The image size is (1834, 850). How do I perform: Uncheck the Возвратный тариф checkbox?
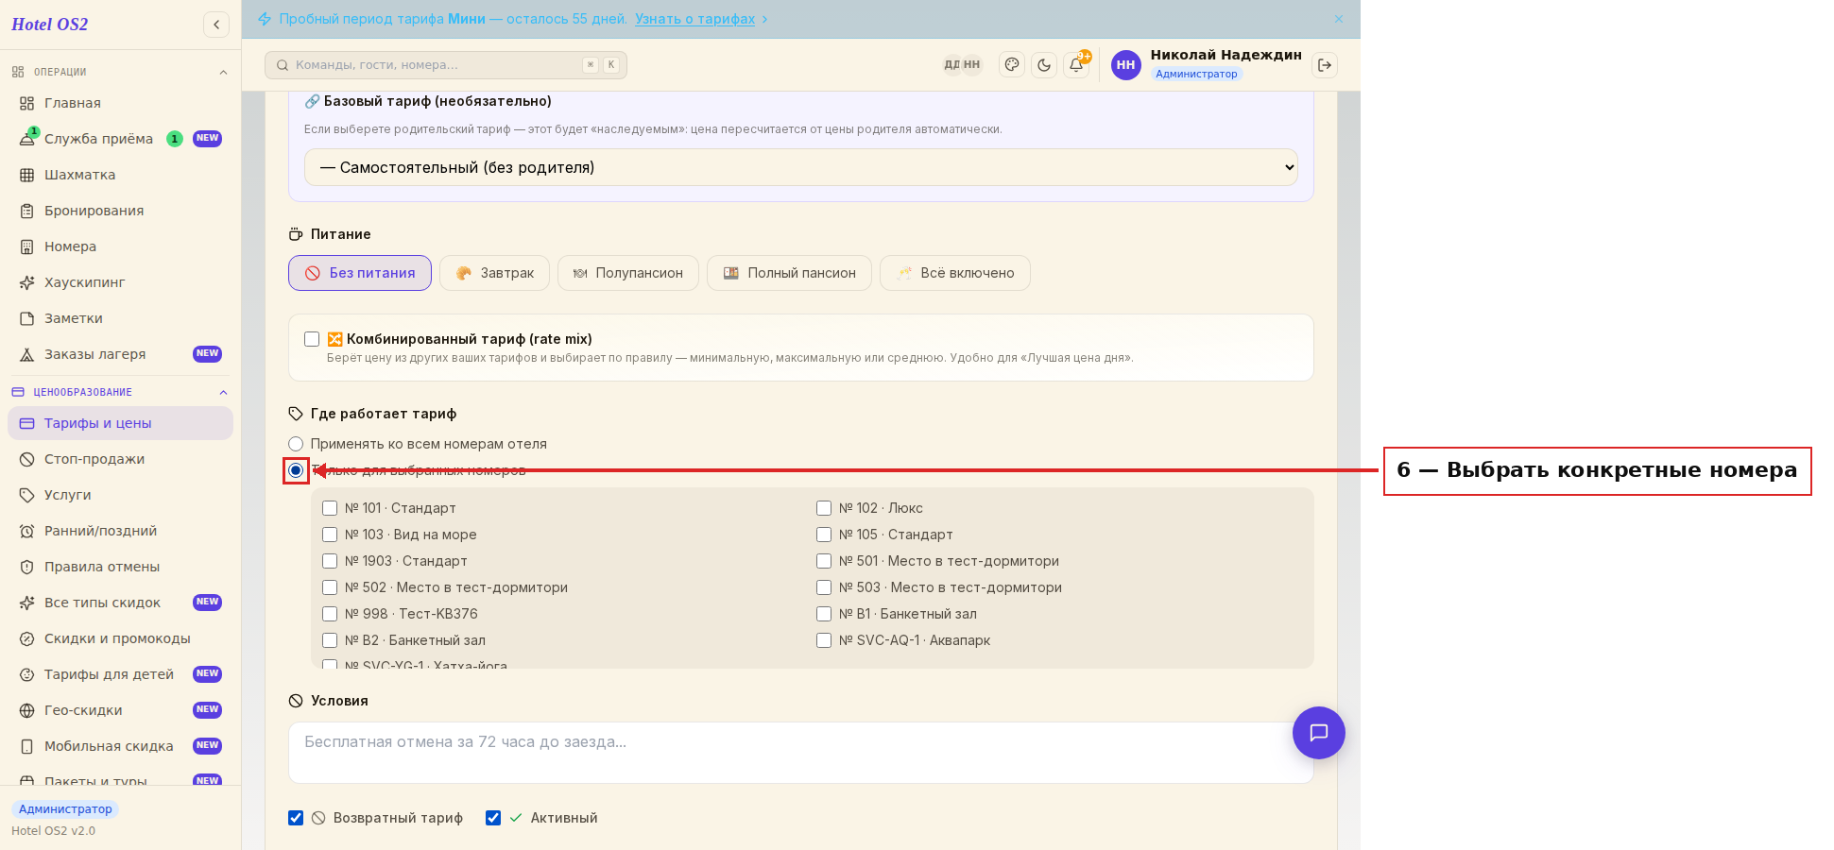point(296,818)
